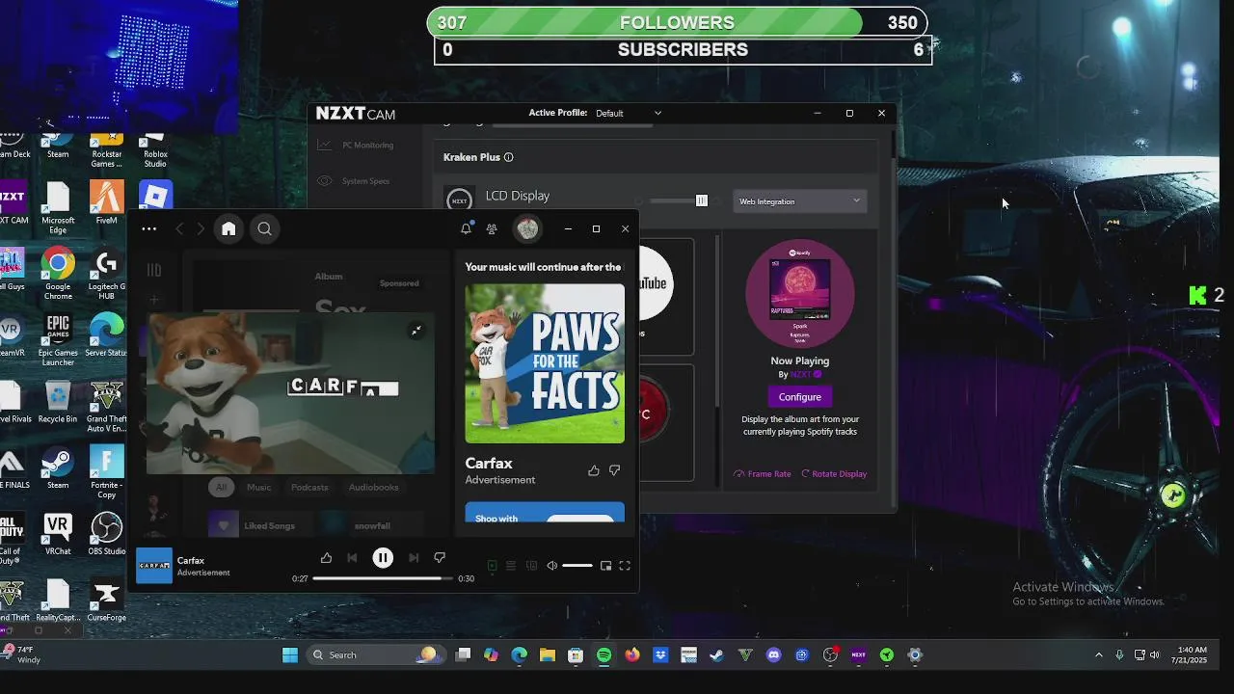Open Spotify queue

[x=511, y=566]
